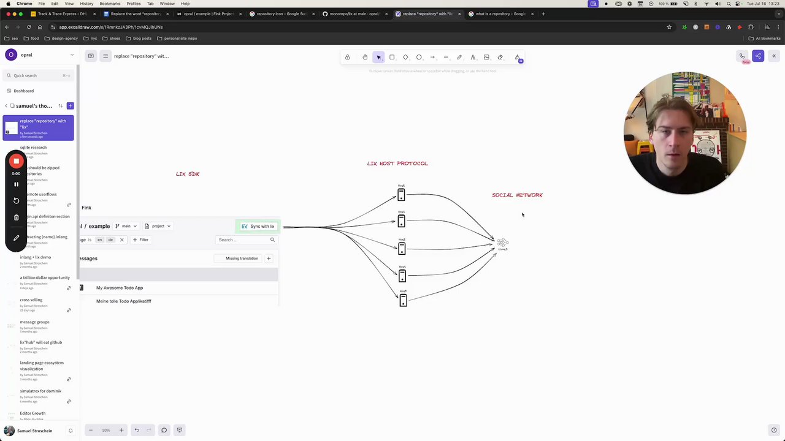Open the Chrome Profiles menu
This screenshot has height=441, width=785.
pyautogui.click(x=133, y=4)
